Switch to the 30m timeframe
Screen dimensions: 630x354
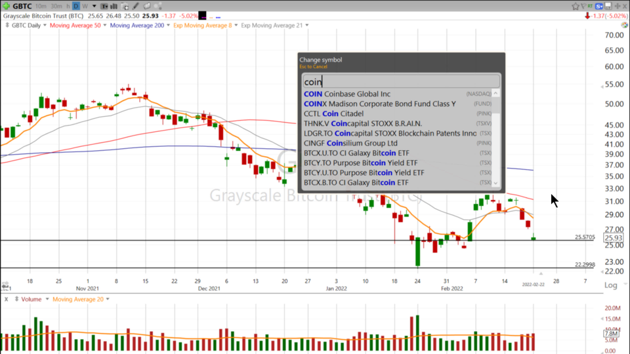(x=57, y=6)
